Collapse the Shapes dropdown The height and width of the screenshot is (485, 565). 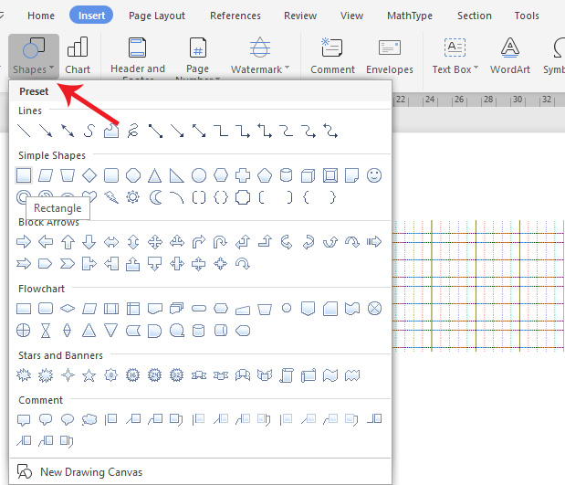click(34, 55)
